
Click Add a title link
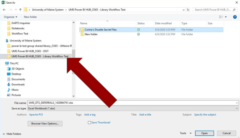point(145,115)
